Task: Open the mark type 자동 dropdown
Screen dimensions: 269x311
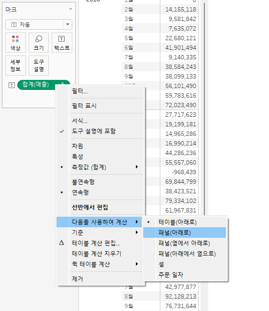Action: point(39,24)
